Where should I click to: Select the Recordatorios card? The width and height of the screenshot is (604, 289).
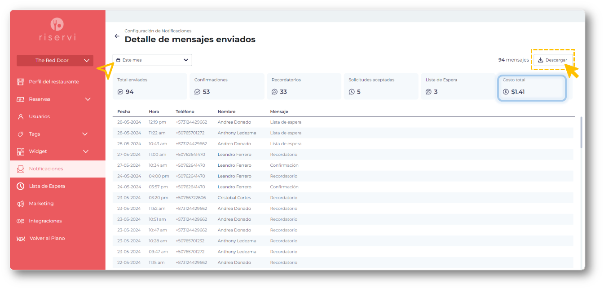[304, 86]
